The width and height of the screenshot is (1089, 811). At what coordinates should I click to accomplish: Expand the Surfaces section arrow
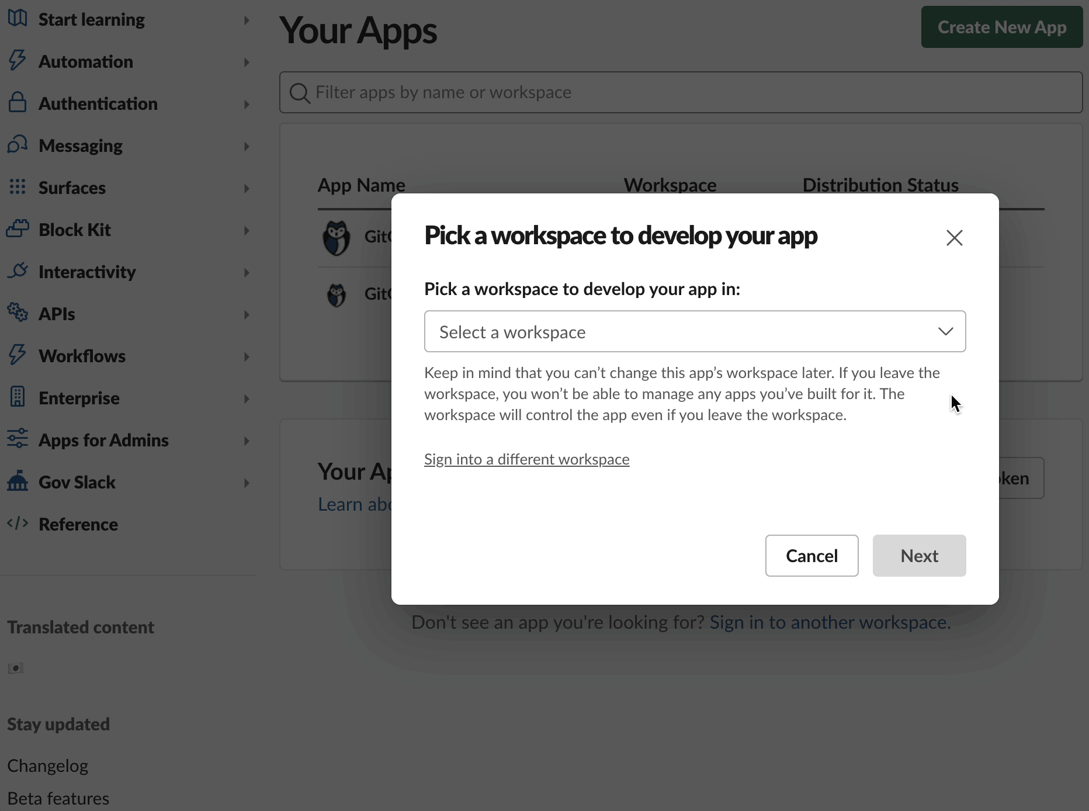[x=247, y=189]
